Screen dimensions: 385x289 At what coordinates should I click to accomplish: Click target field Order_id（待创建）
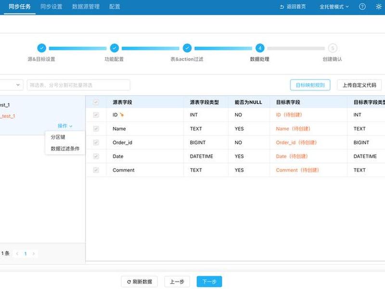click(296, 142)
